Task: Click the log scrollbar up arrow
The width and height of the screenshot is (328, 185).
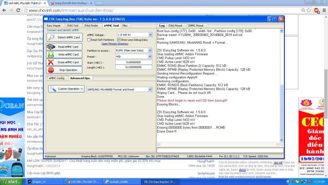Action: point(282,31)
